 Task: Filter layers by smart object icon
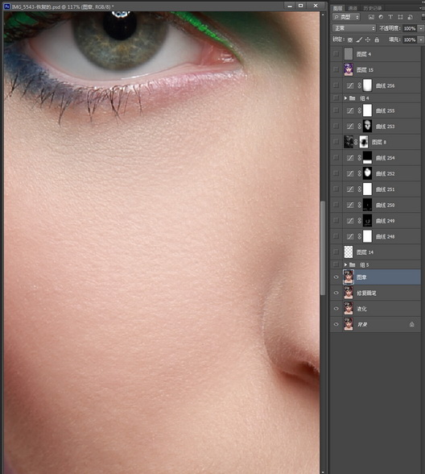click(410, 17)
